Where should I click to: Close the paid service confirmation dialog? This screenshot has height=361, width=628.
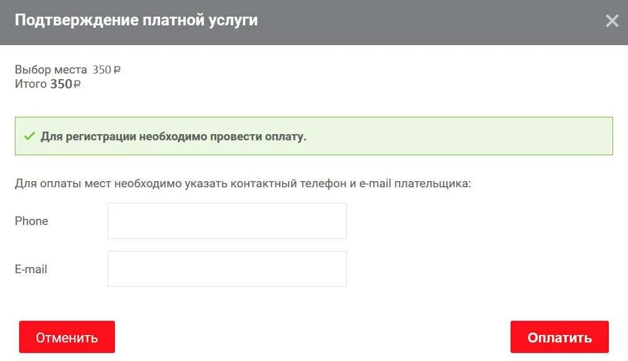point(612,21)
